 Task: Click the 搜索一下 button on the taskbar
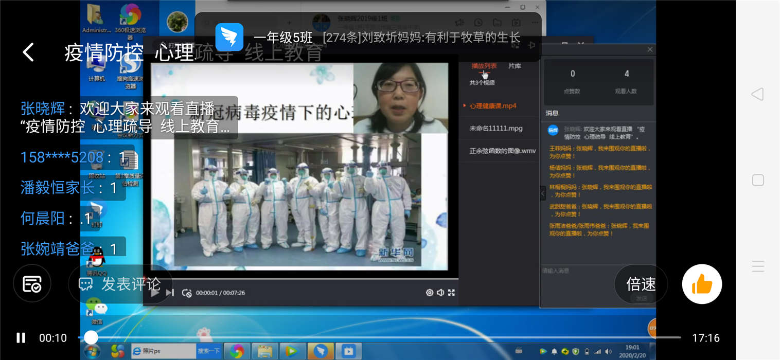coord(209,351)
